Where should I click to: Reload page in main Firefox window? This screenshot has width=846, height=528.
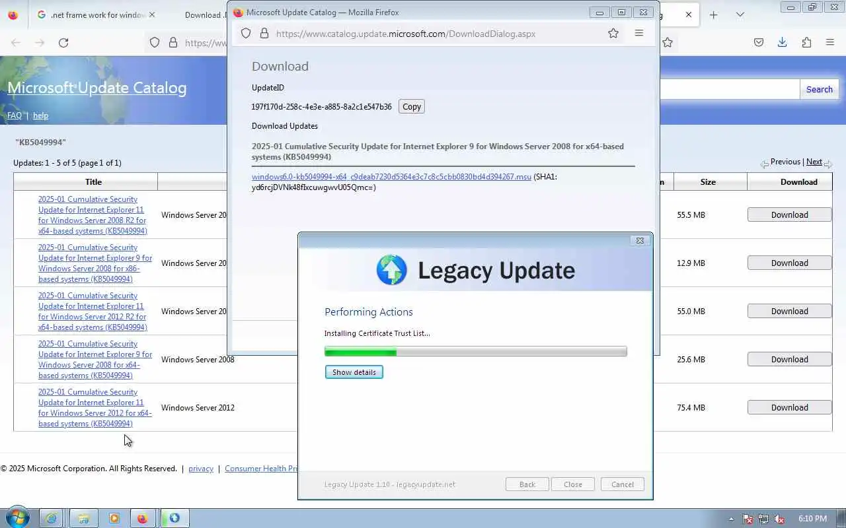63,42
